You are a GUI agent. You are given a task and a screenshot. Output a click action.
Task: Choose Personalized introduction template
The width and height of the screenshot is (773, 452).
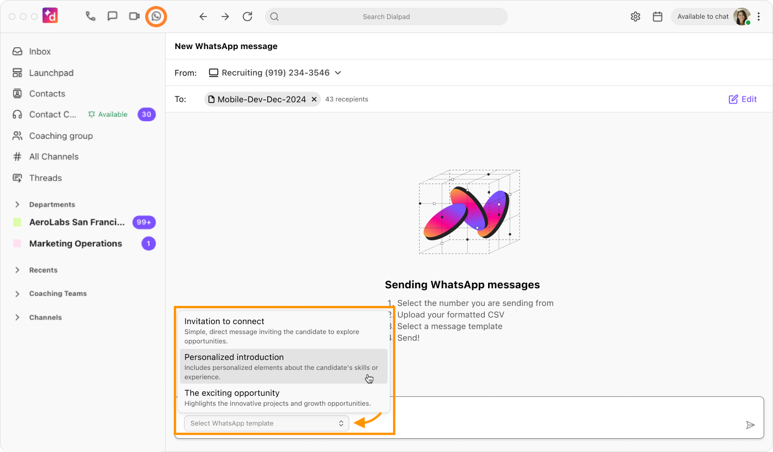(x=284, y=367)
